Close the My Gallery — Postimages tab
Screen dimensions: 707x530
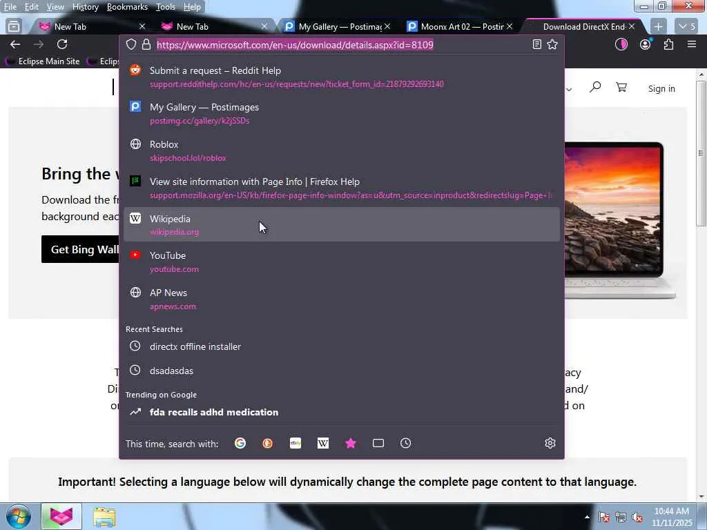click(x=387, y=27)
